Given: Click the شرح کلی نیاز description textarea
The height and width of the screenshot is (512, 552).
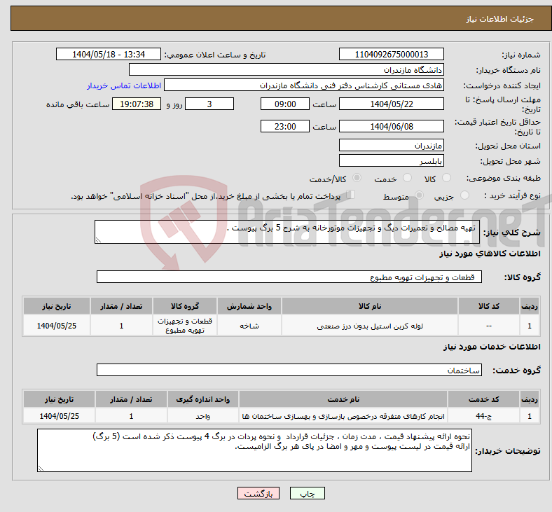Looking at the screenshot, I should [287, 232].
